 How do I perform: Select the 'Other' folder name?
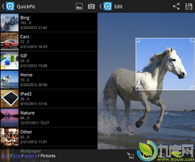coord(26,132)
